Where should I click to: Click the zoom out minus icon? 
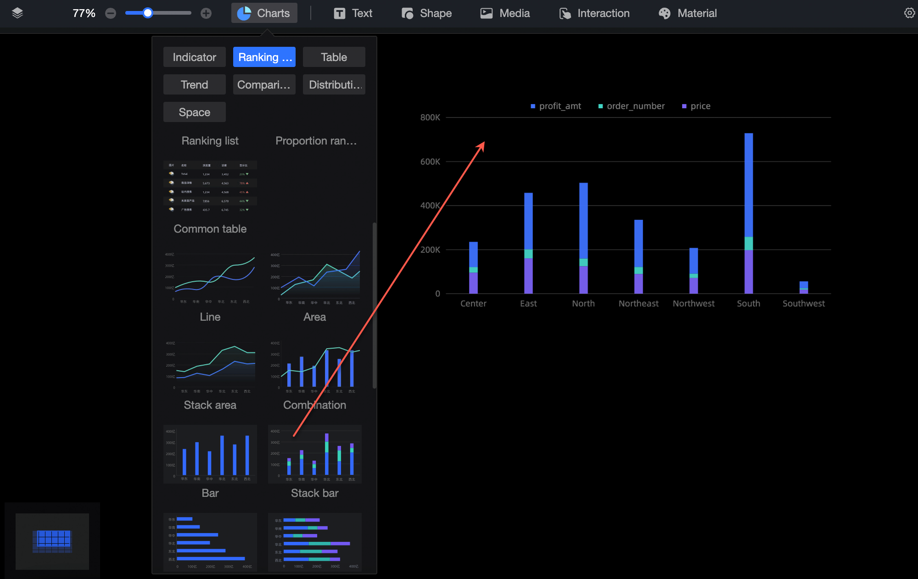(111, 13)
